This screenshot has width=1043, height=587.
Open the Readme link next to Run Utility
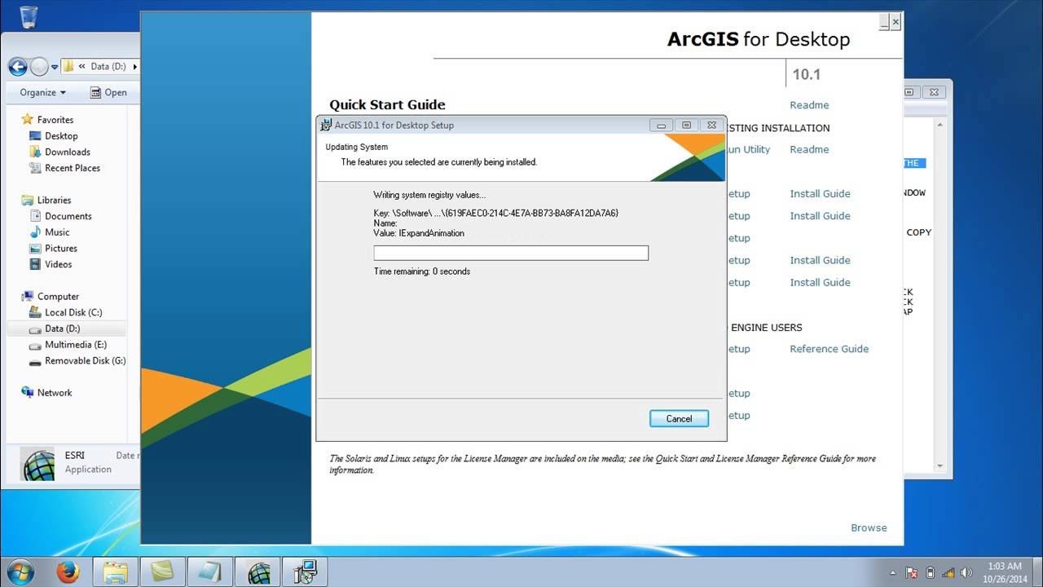(x=809, y=149)
